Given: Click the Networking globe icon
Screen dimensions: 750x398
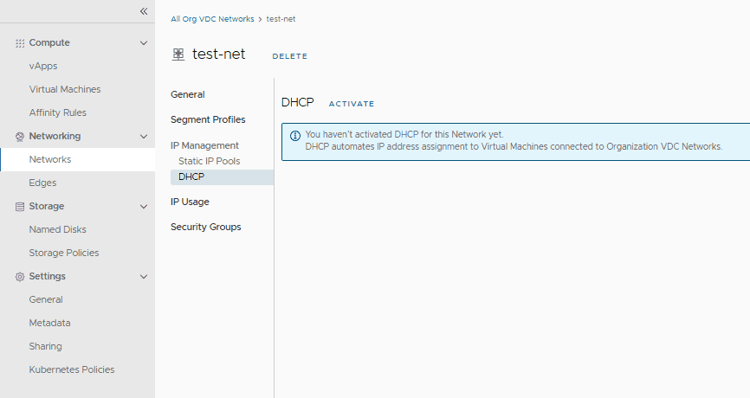Looking at the screenshot, I should pyautogui.click(x=20, y=137).
